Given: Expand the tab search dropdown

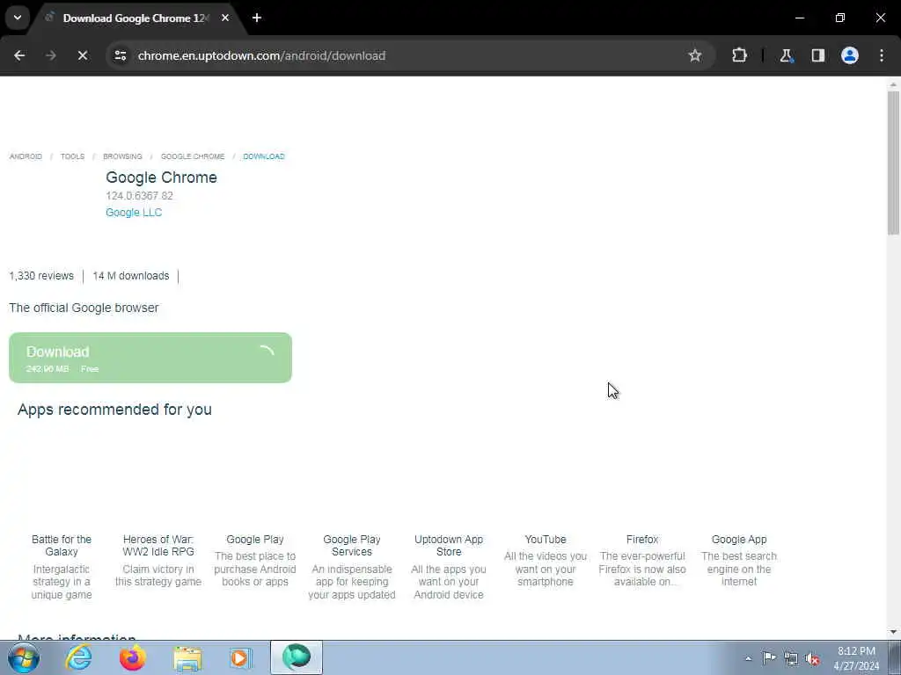Looking at the screenshot, I should pos(18,18).
